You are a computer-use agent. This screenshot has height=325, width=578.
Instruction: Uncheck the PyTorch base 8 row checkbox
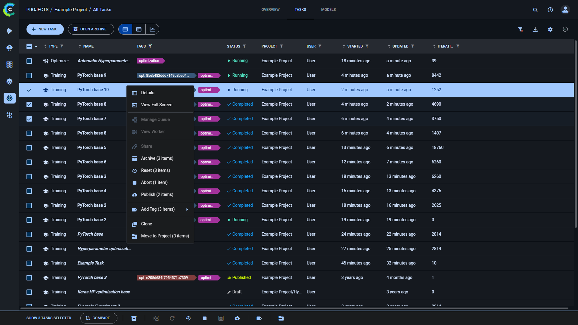point(29,104)
